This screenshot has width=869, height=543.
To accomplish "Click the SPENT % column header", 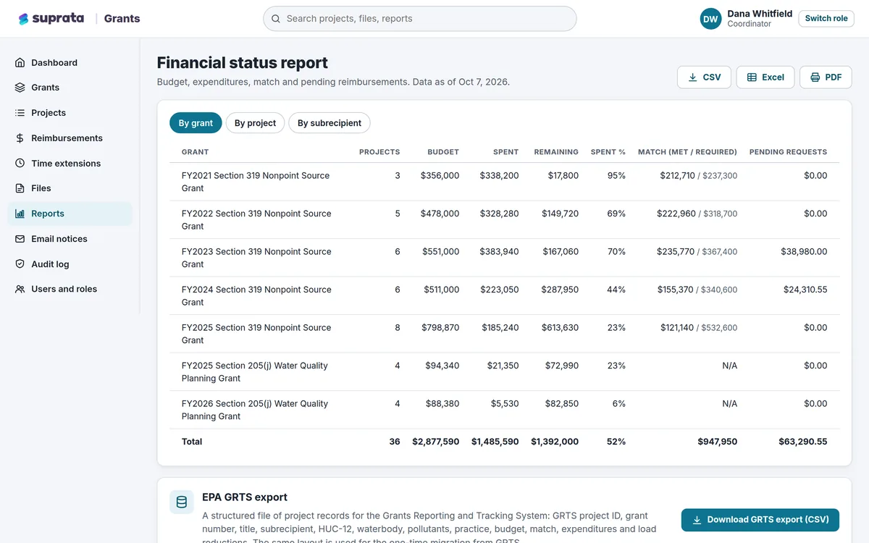I will coord(608,152).
